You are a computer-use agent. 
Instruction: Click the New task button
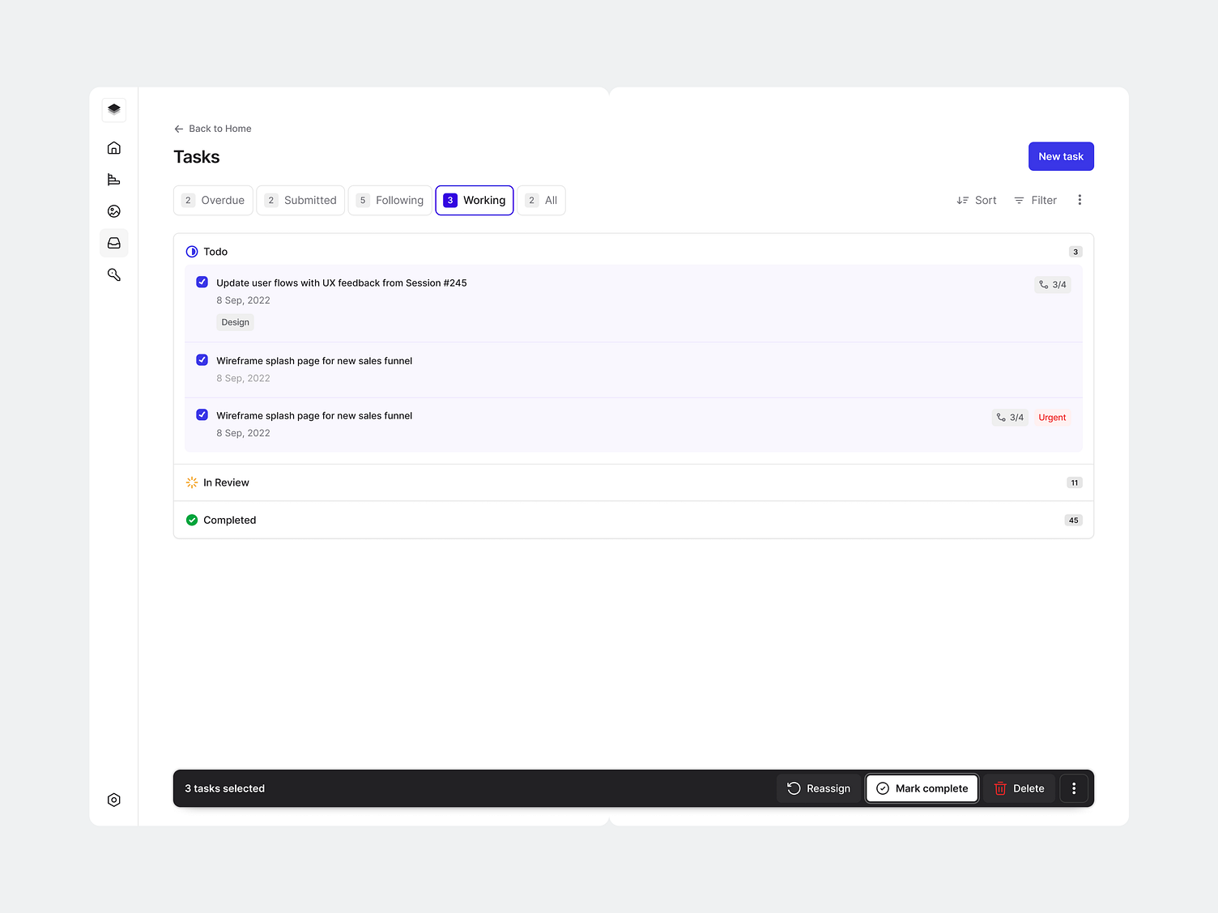[1061, 156]
